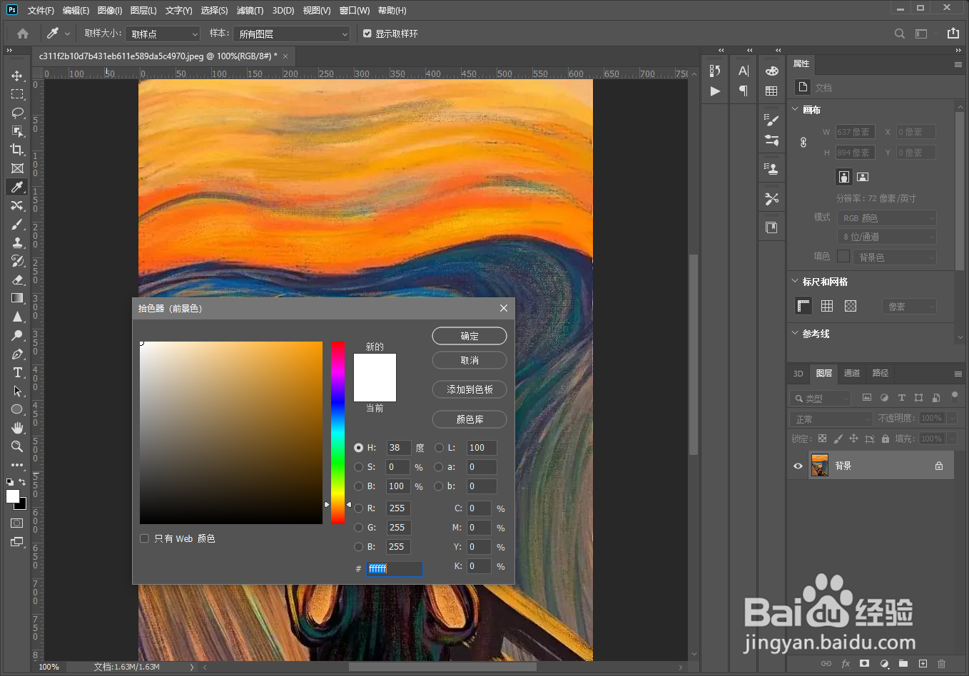Select the Eyedropper tool in the toolbox
This screenshot has width=969, height=676.
click(x=17, y=187)
